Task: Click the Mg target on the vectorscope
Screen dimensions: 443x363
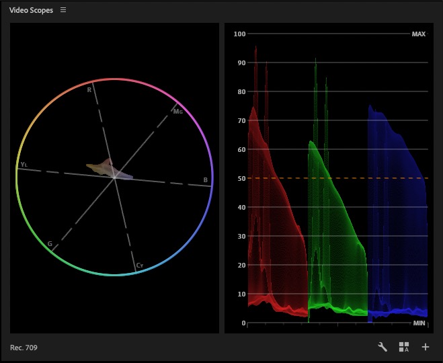Action: 178,112
